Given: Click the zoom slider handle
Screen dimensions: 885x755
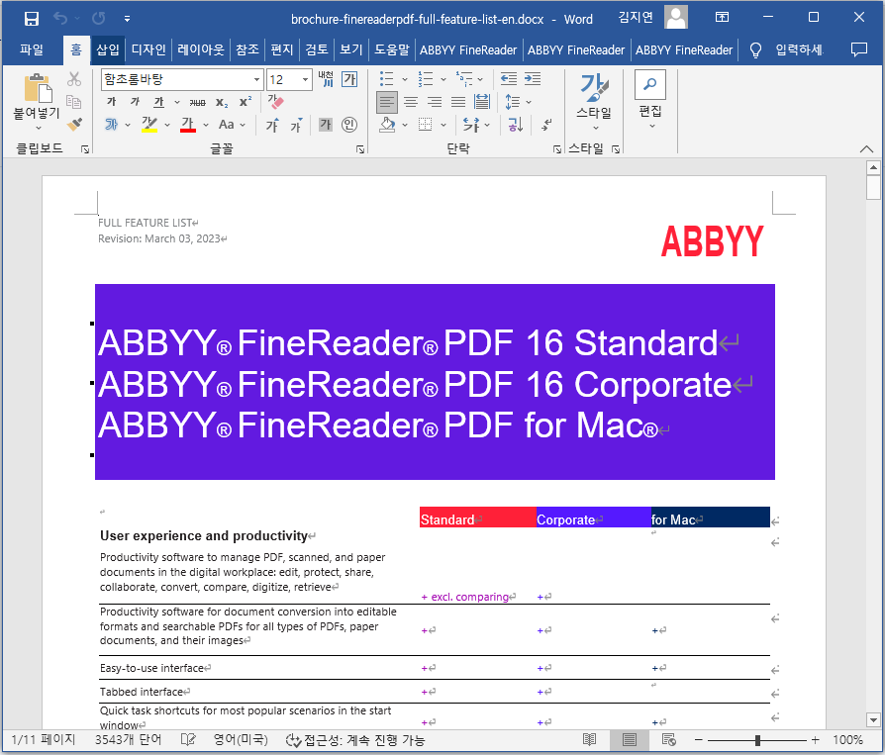Looking at the screenshot, I should 757,740.
